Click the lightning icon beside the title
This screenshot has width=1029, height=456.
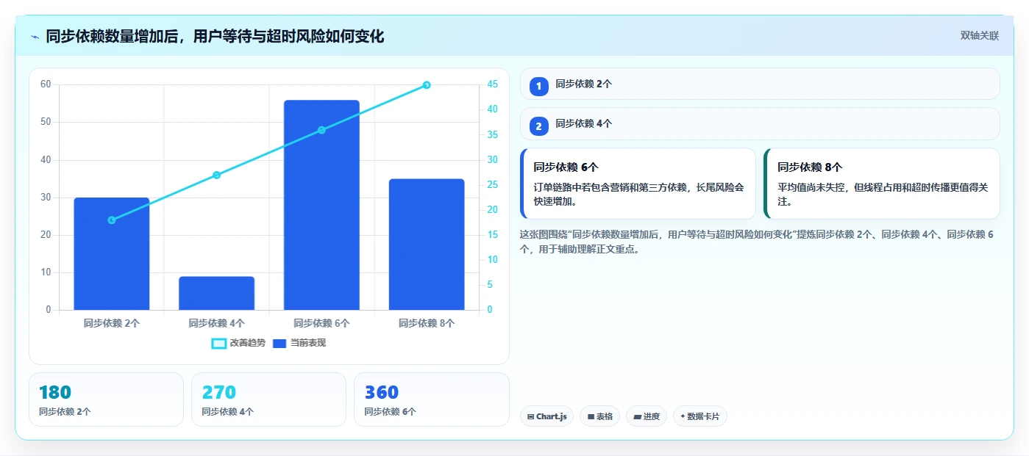pos(35,37)
